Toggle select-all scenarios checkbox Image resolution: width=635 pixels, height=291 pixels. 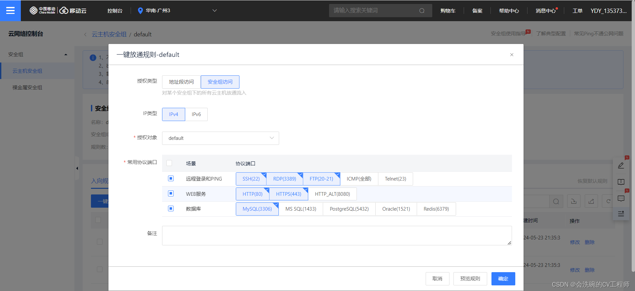pos(169,163)
